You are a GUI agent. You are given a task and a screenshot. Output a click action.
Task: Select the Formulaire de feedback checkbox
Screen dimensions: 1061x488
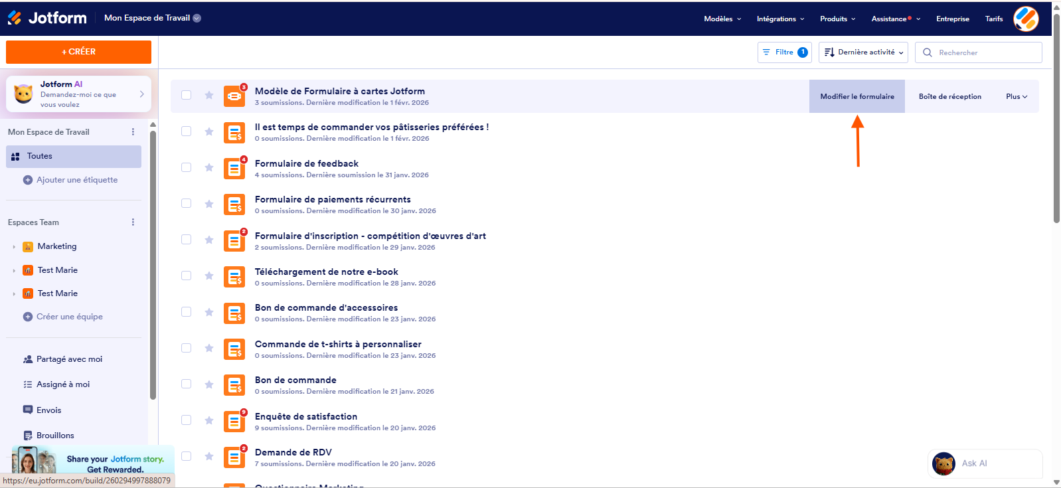(187, 168)
